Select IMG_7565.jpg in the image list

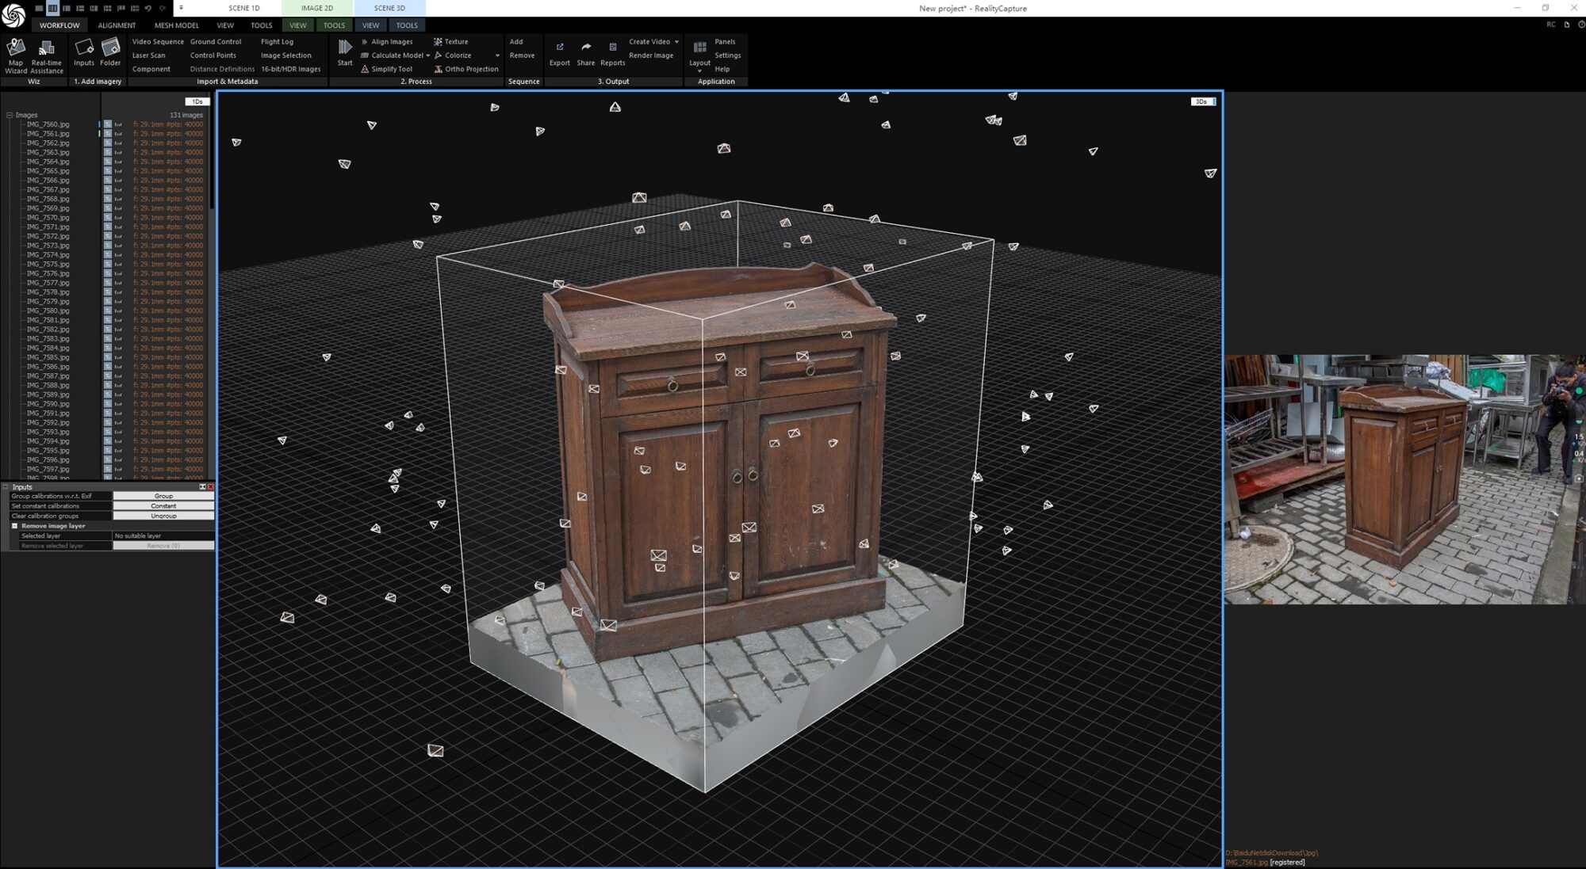pyautogui.click(x=48, y=171)
